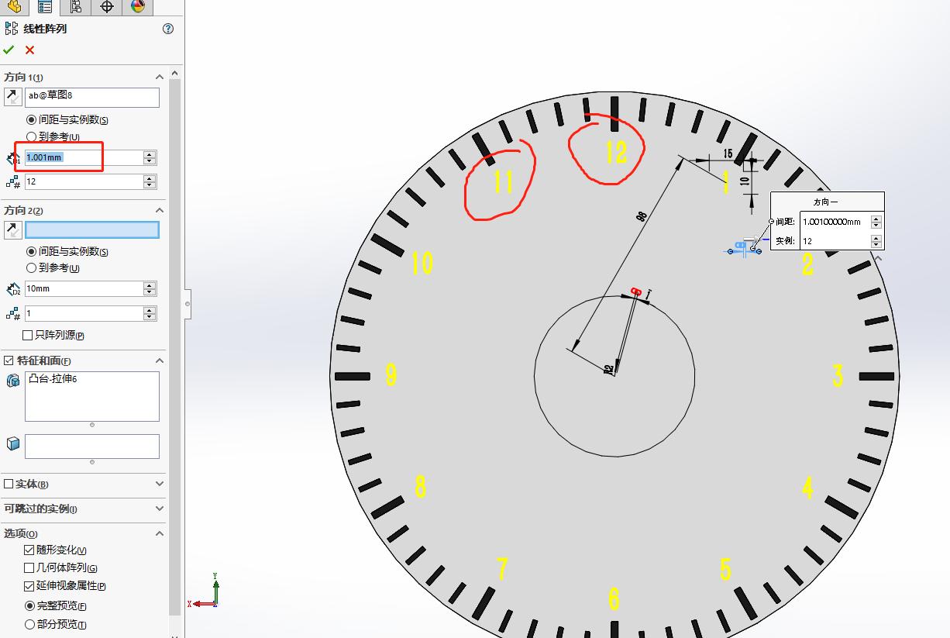The width and height of the screenshot is (950, 638).
Task: Confirm the linear pattern with the green checkmark
Action: (10, 50)
